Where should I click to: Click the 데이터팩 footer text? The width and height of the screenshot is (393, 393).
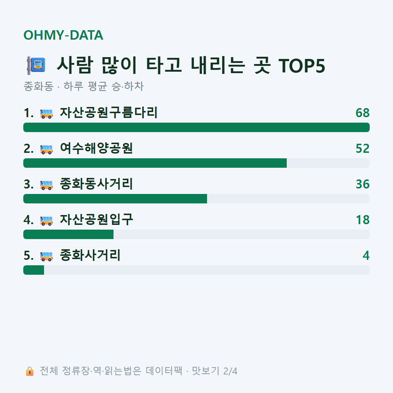[164, 371]
